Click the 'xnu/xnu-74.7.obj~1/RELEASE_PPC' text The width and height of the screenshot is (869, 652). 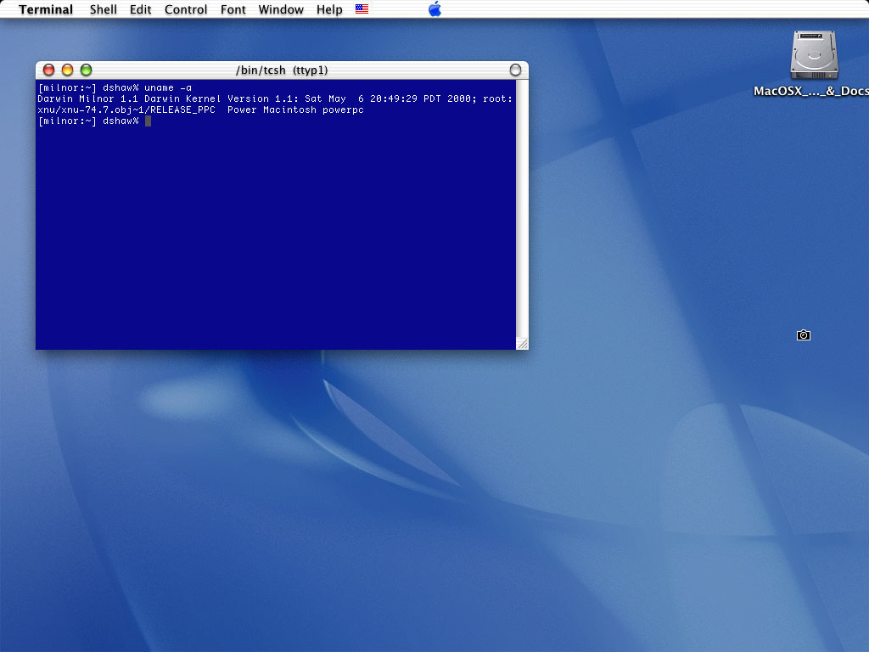tap(126, 110)
